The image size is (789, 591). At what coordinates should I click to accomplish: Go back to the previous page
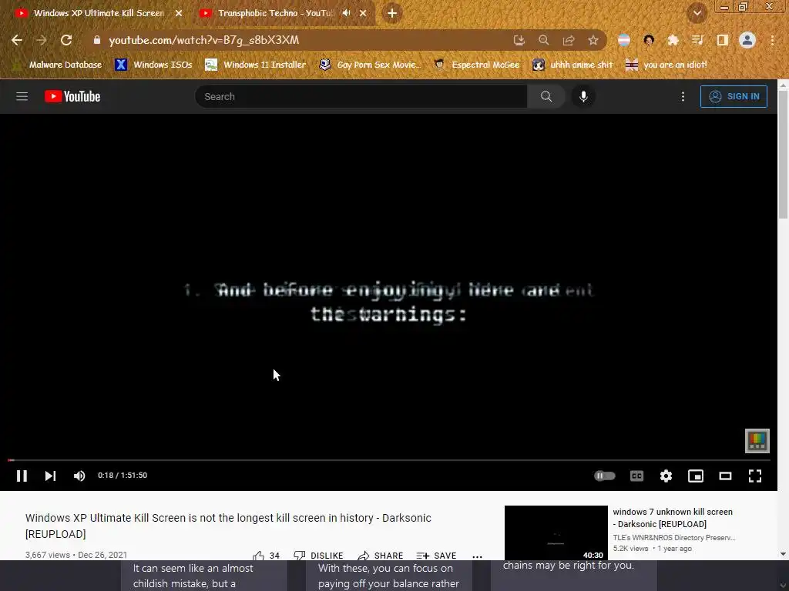point(17,40)
